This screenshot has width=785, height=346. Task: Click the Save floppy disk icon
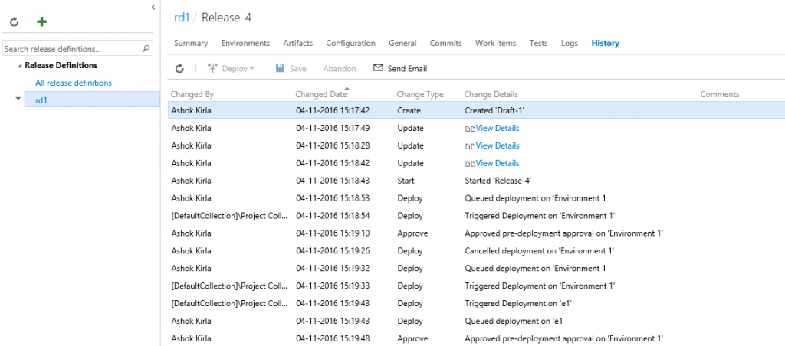[281, 68]
